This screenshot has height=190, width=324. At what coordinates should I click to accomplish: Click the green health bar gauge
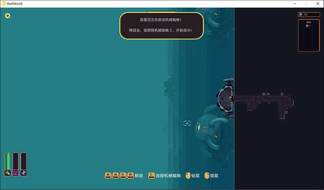(x=8, y=161)
